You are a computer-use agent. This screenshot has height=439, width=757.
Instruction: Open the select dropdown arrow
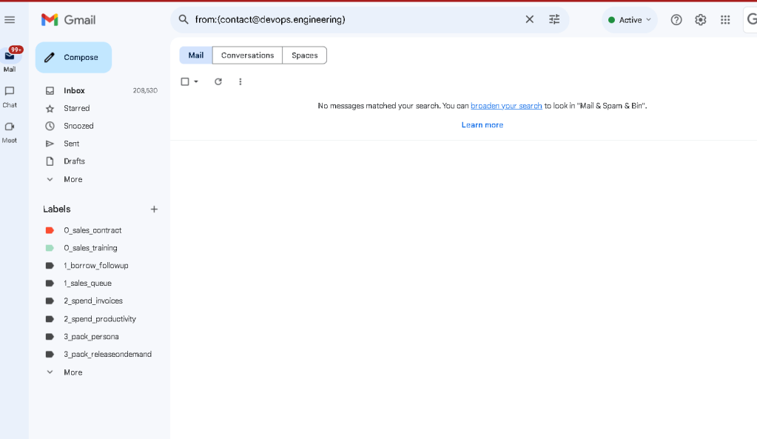196,81
